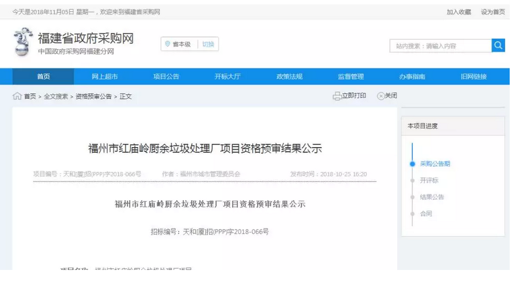Screen dimensions: 513x286
Task: Click the 加入收藏 link at top
Action: click(459, 12)
